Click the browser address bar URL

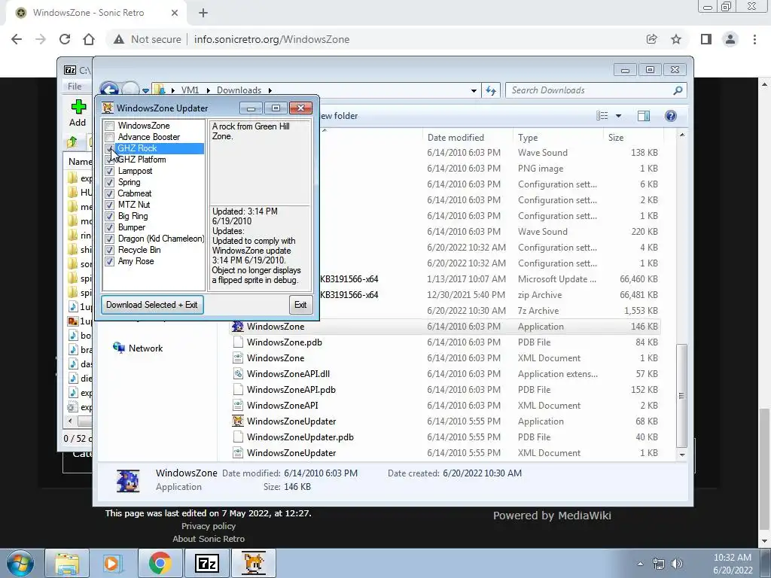pyautogui.click(x=271, y=39)
